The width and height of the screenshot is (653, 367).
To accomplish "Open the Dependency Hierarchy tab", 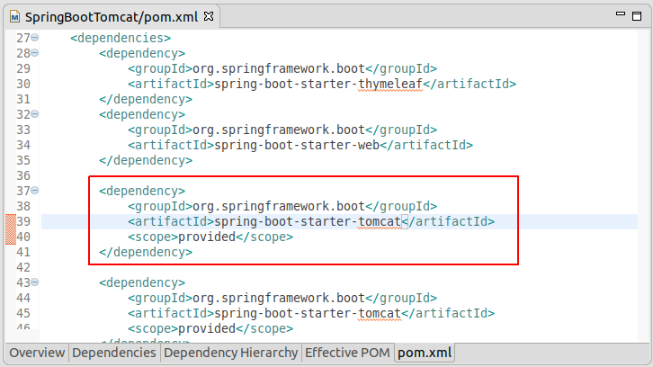I will click(231, 353).
